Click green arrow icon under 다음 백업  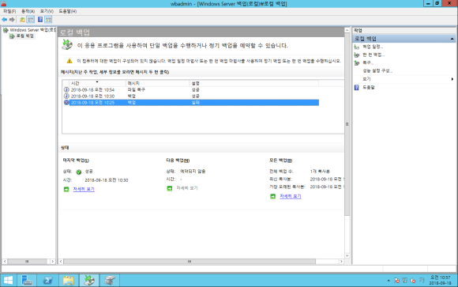coord(170,188)
